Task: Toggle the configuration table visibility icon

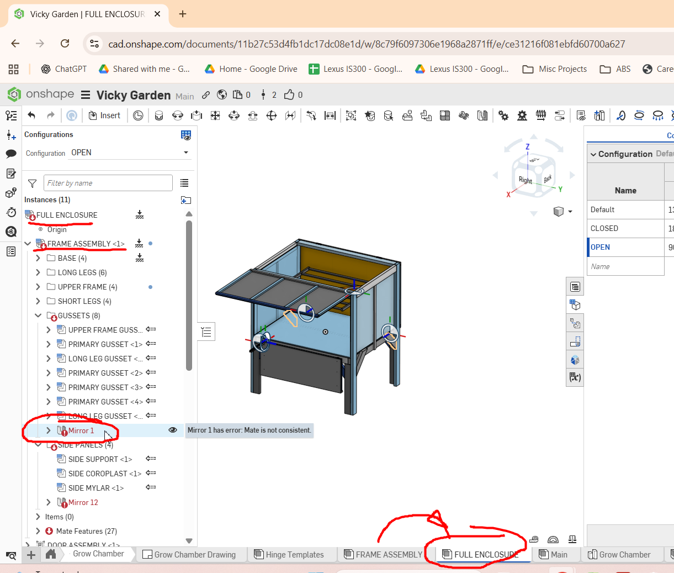Action: (x=186, y=135)
